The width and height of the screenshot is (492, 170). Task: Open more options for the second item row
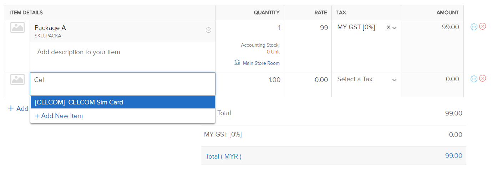[x=474, y=79]
